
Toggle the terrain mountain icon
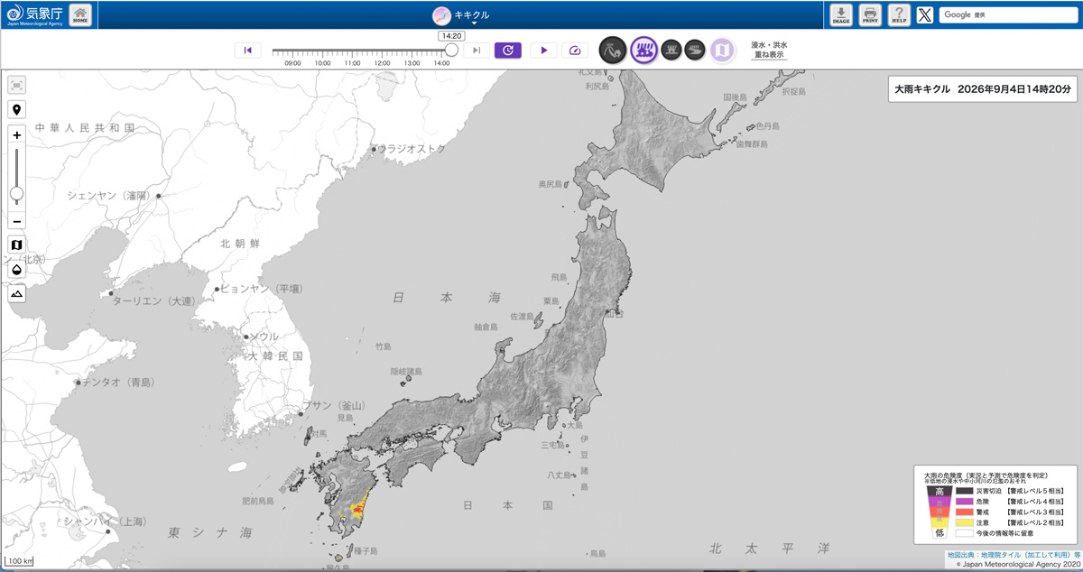(17, 294)
